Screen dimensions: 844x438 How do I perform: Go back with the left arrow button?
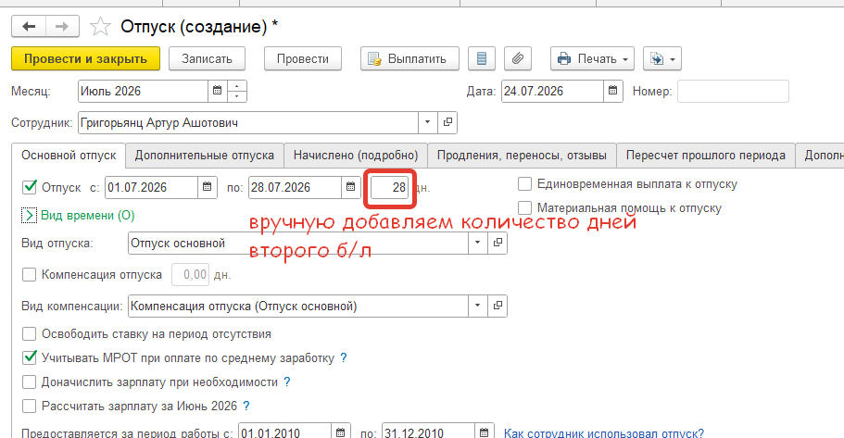[x=29, y=26]
